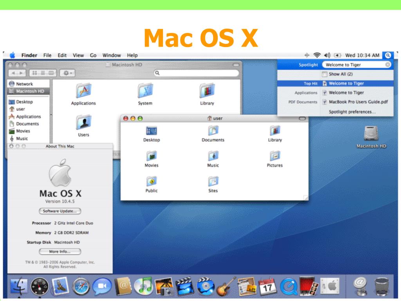Open the File menu

[47, 55]
